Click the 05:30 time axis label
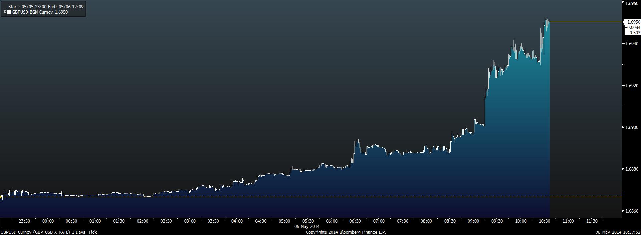Screen dimensions: 641x235 308,221
